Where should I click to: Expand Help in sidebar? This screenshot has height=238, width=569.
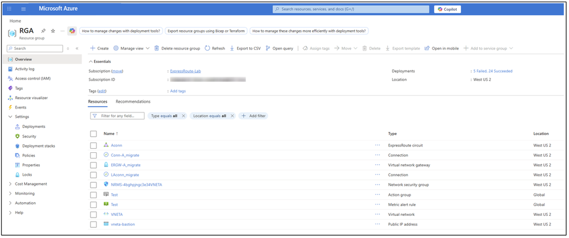10,212
